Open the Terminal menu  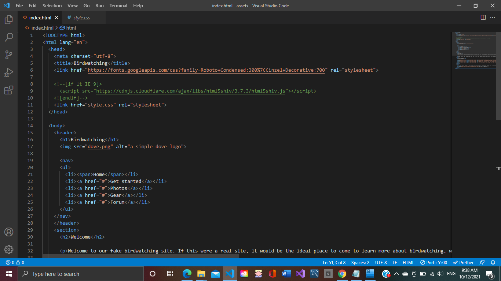coord(118,5)
